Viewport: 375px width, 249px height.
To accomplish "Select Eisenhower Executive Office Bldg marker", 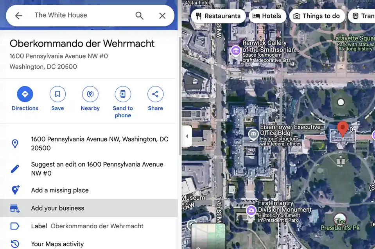I will tap(253, 134).
